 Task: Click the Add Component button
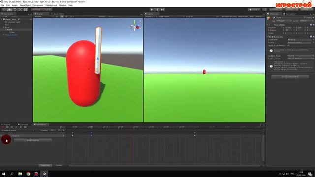[x=290, y=77]
